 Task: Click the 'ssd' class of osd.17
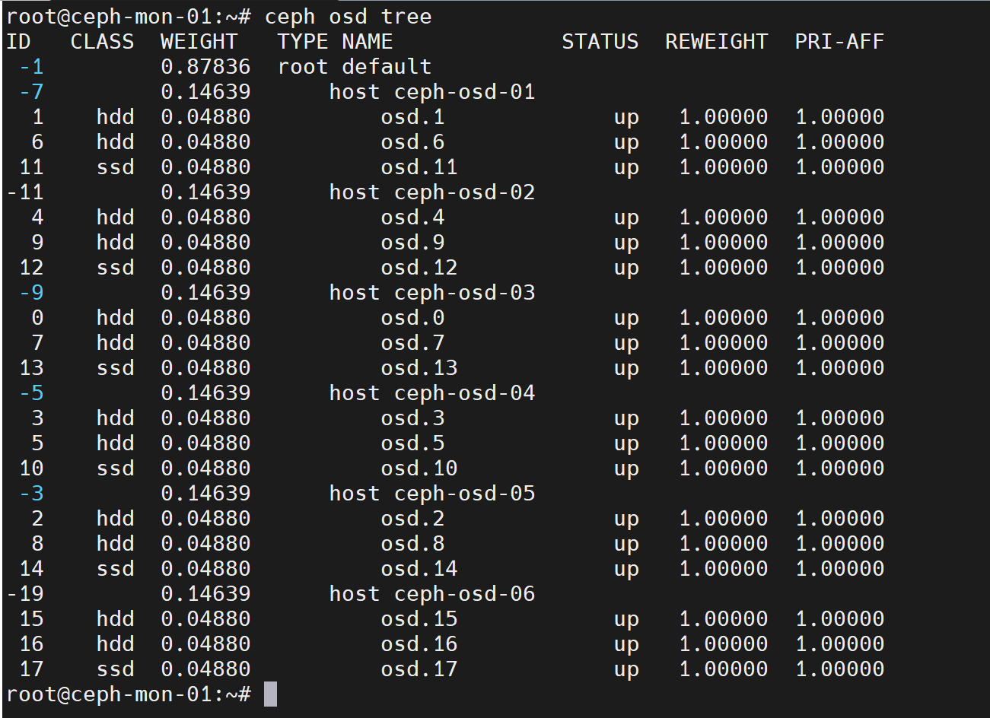(115, 669)
